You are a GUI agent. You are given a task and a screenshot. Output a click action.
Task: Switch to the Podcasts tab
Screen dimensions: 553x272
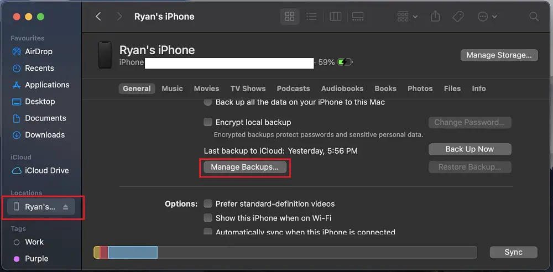pos(293,88)
